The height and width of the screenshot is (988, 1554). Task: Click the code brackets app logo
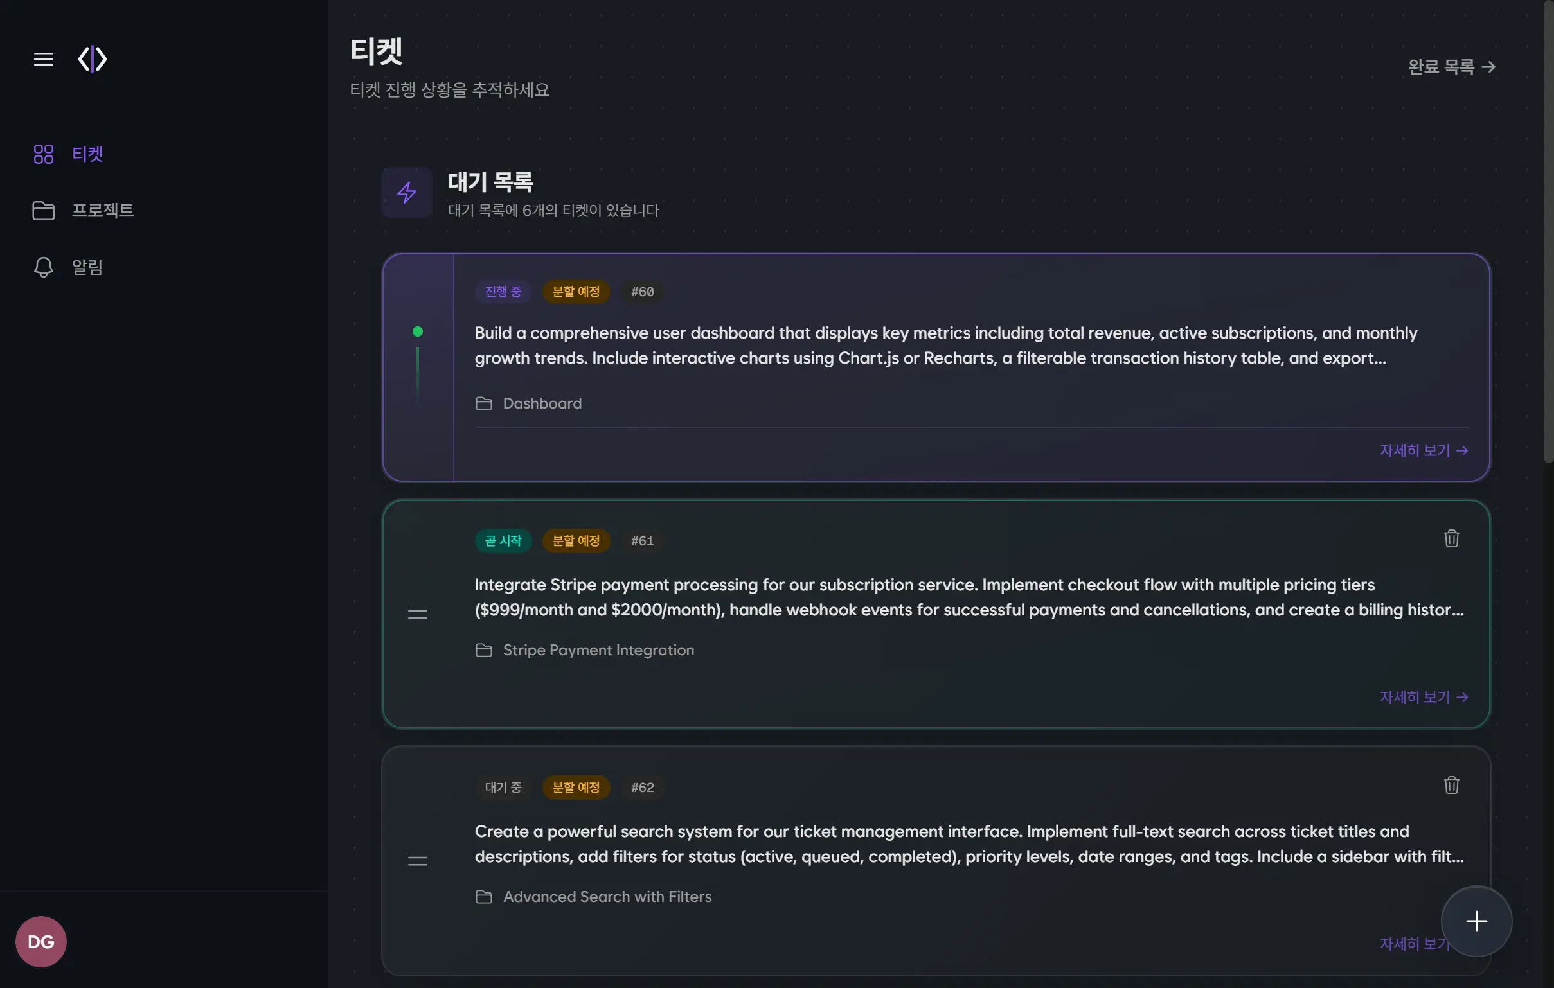92,58
